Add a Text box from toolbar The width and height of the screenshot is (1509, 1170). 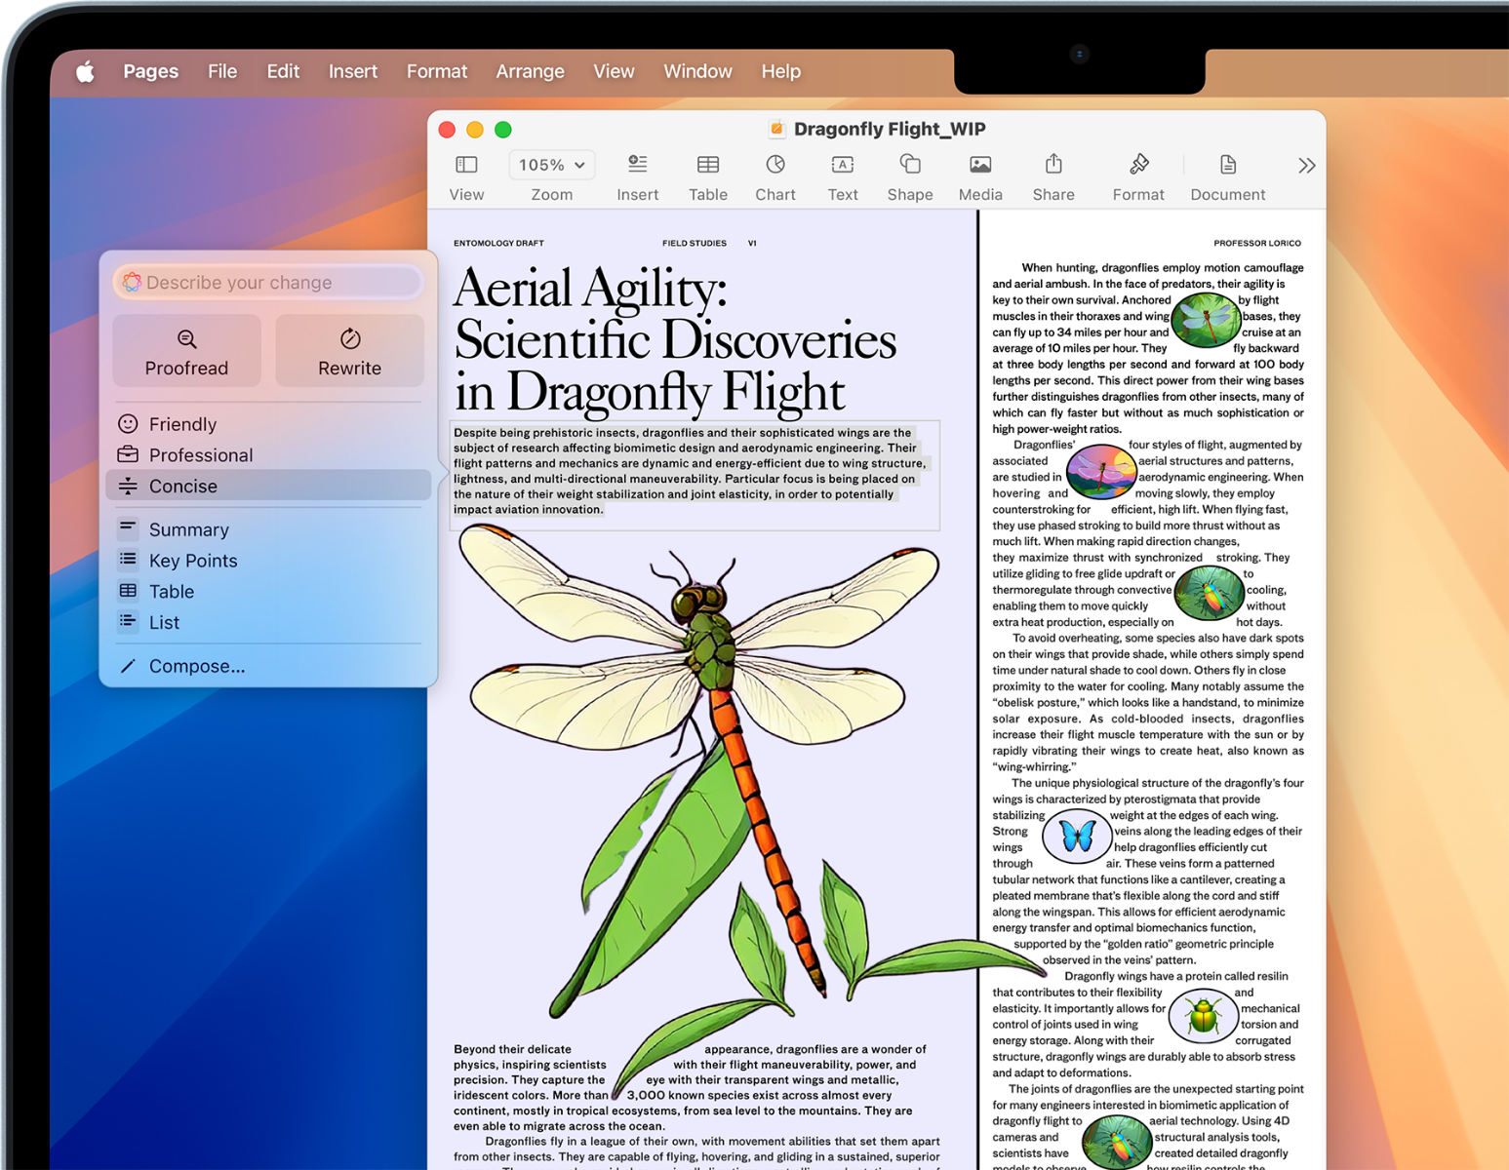click(842, 165)
